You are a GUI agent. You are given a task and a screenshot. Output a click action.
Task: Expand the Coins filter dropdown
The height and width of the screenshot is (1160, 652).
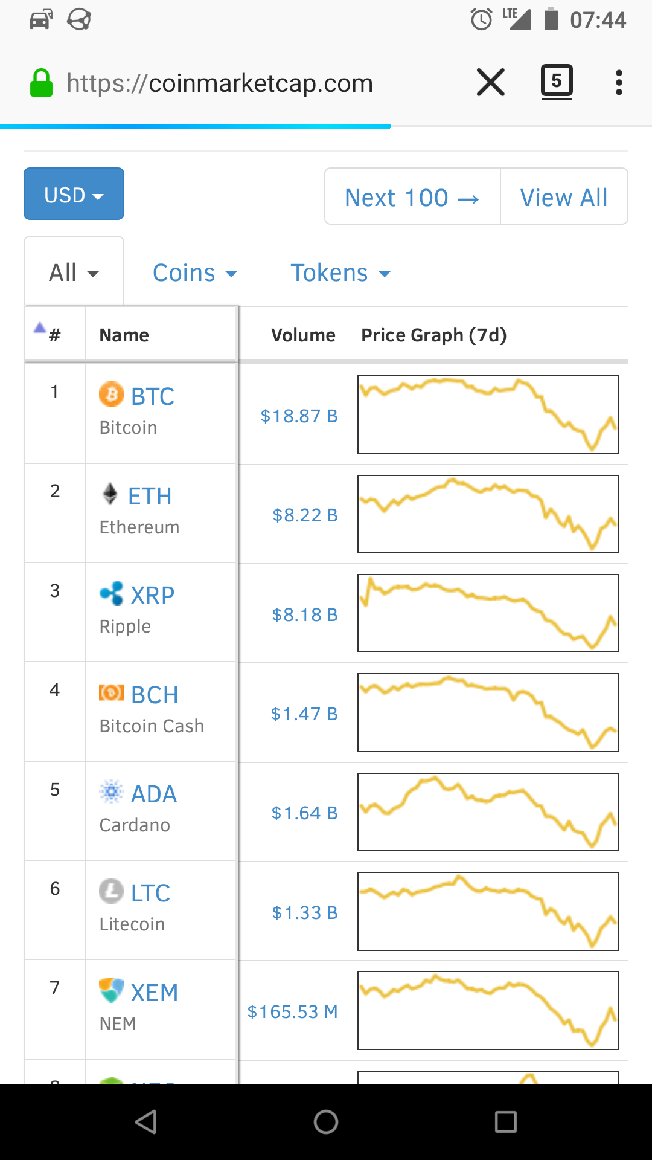tap(194, 273)
